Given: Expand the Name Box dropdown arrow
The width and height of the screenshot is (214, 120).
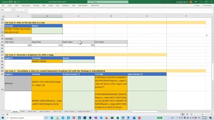Looking at the screenshot, I should point(11,10).
